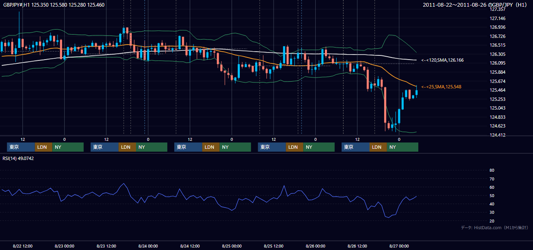Click price axis value 126.515
The image size is (533, 250).
click(498, 45)
